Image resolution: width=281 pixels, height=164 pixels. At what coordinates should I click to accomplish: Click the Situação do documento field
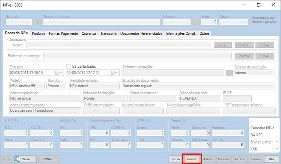[x=198, y=86]
